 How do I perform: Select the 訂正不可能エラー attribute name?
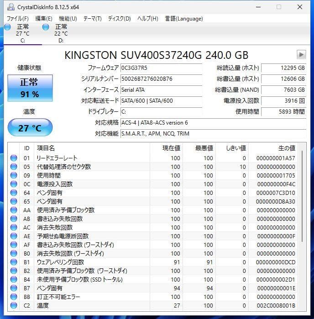click(58, 297)
